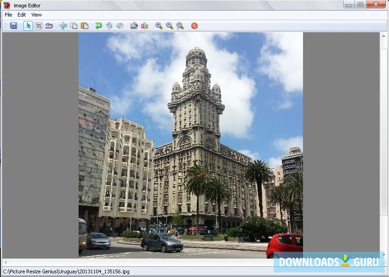Cancel editing with the red stop icon
This screenshot has height=277, width=389.
click(194, 26)
